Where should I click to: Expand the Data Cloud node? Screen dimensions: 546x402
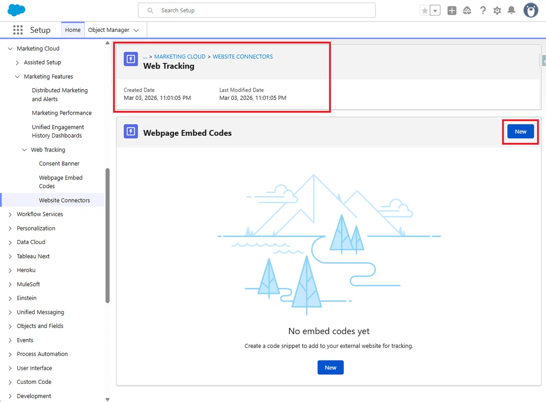[10, 242]
